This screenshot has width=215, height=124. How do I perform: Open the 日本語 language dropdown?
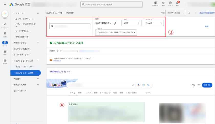[132, 23]
